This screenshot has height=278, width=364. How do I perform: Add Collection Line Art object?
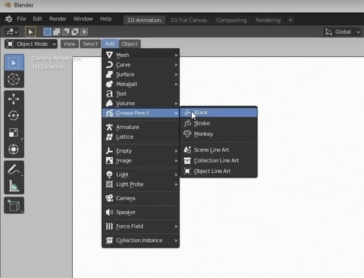click(x=218, y=161)
